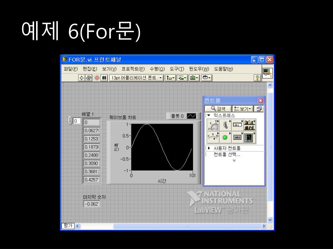This screenshot has height=249, width=333.
Task: Click the 플롯 0 legend label
Action: coord(177,116)
